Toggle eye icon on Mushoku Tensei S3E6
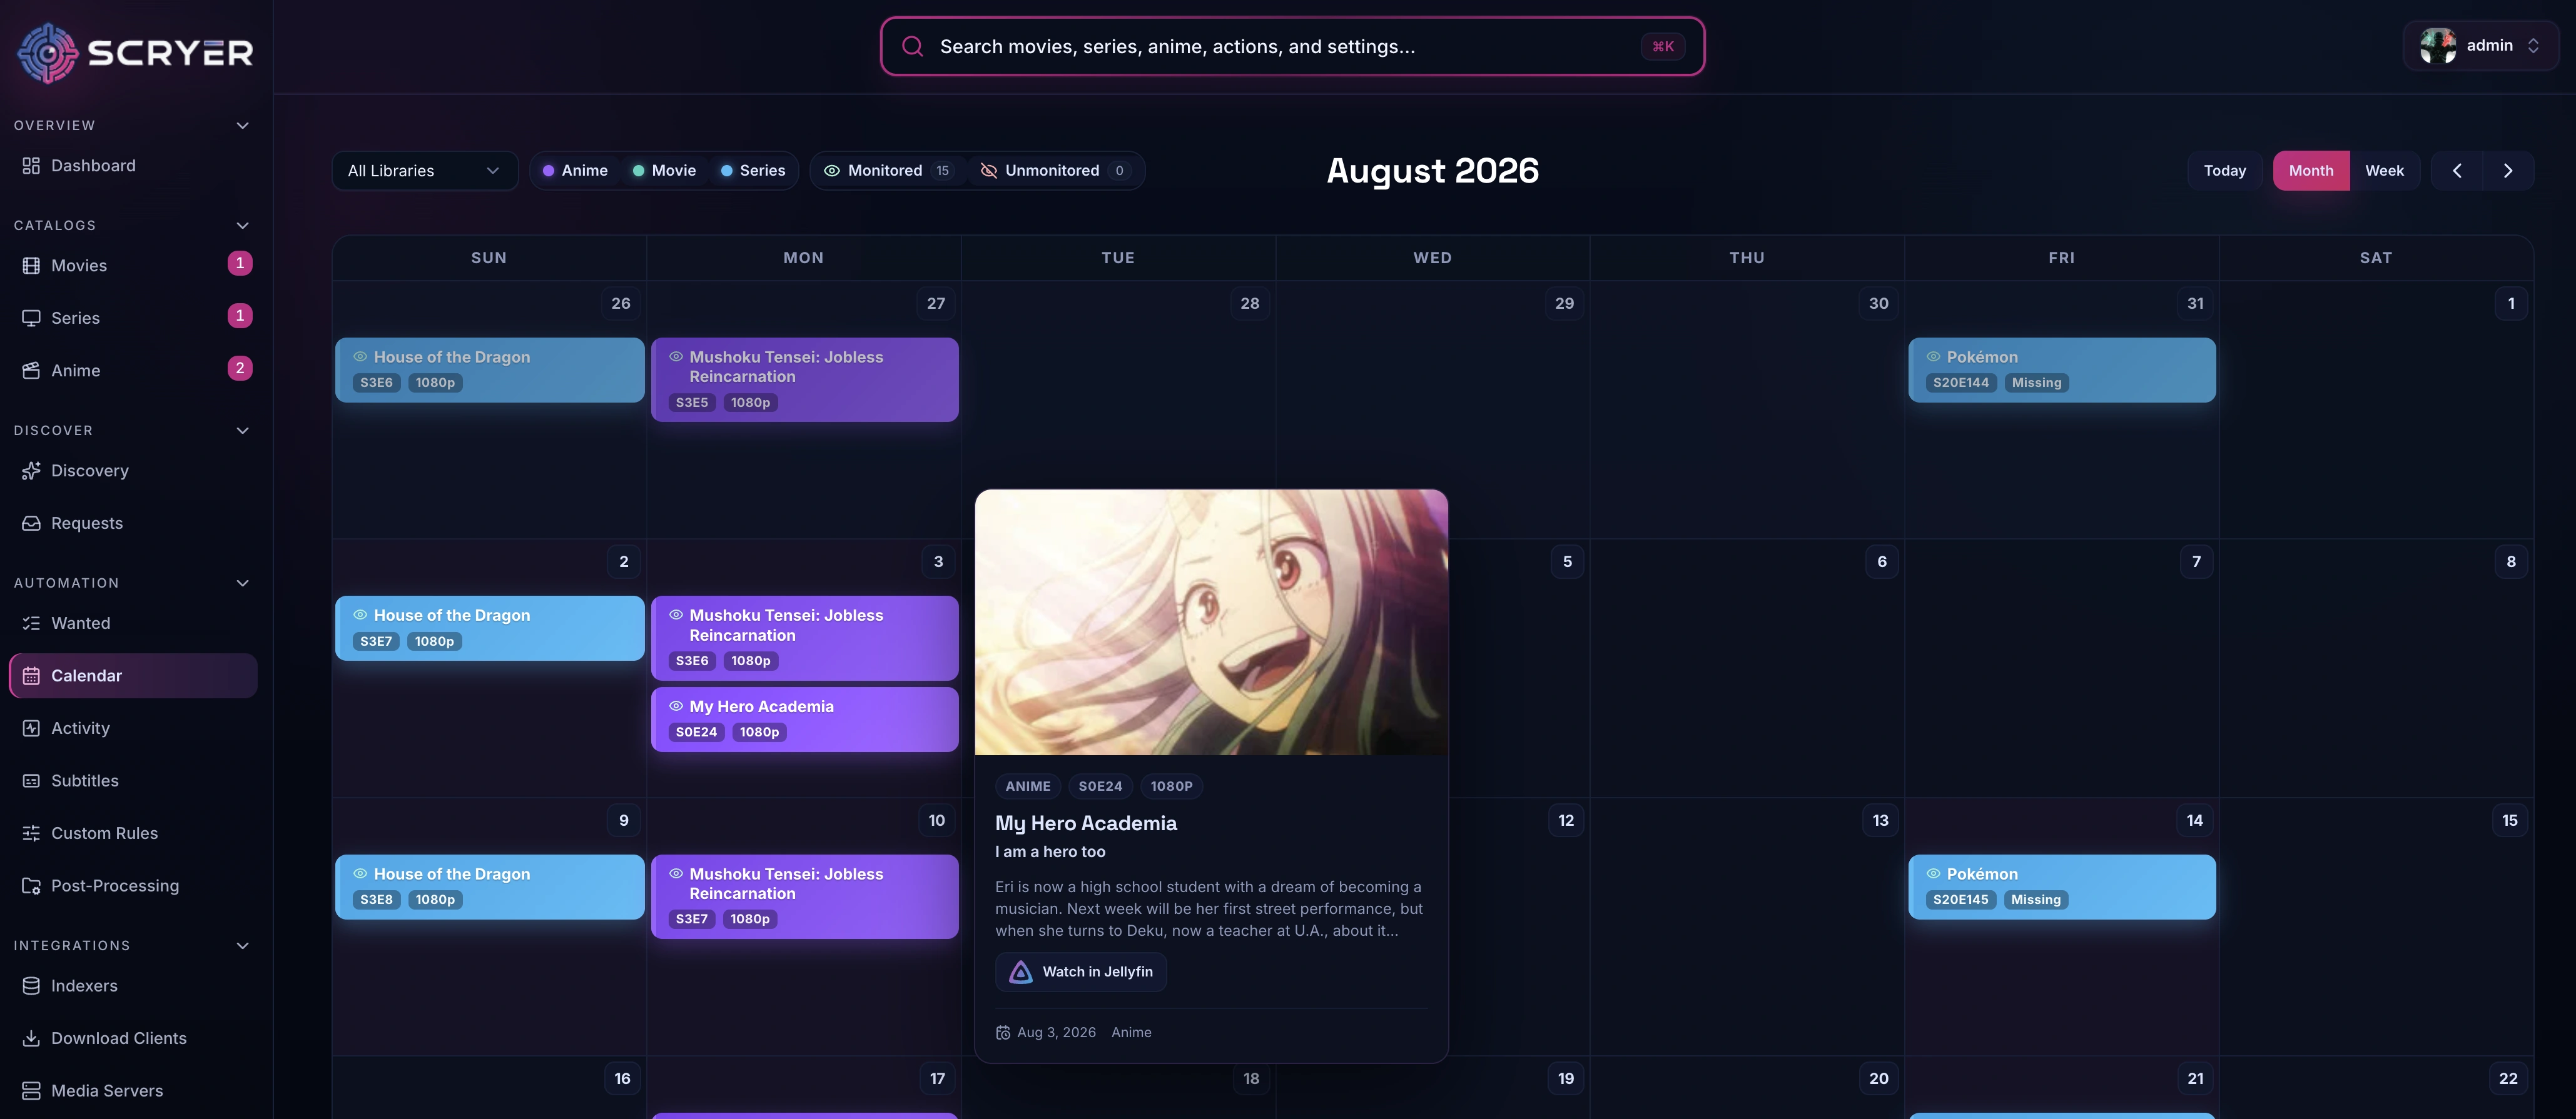 [676, 615]
